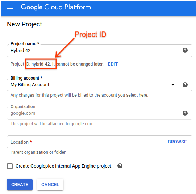Viewport: 196px width, 194px height.
Task: Click the CANCEL button
Action: tap(50, 185)
